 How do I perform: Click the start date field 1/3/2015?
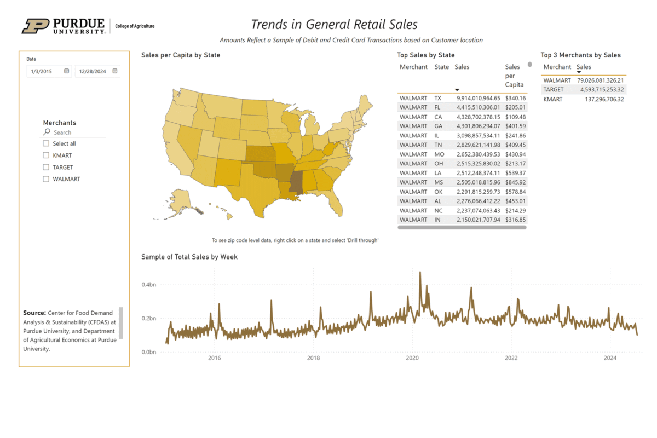[x=49, y=71]
